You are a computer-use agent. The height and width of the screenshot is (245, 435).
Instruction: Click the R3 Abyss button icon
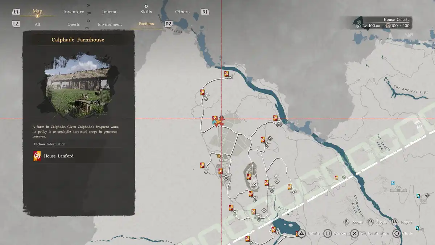click(370, 222)
